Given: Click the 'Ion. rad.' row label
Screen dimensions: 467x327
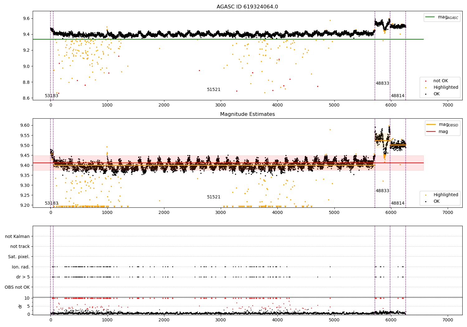Looking at the screenshot, I should click(21, 267).
